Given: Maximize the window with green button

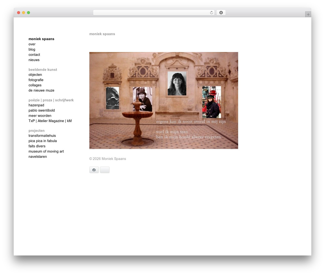Looking at the screenshot, I should (x=28, y=13).
